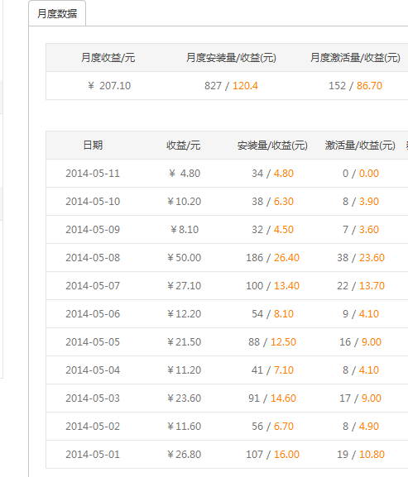Screen dimensions: 408x477
Task: Click income ¥11.60 cell
Action: pos(185,427)
